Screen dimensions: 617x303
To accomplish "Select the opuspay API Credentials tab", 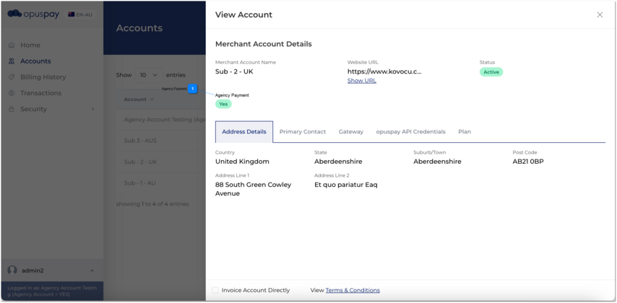I will click(410, 132).
